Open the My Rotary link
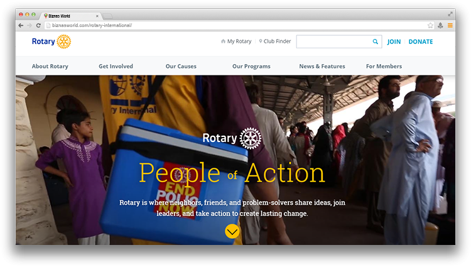The height and width of the screenshot is (267, 471). [x=236, y=41]
